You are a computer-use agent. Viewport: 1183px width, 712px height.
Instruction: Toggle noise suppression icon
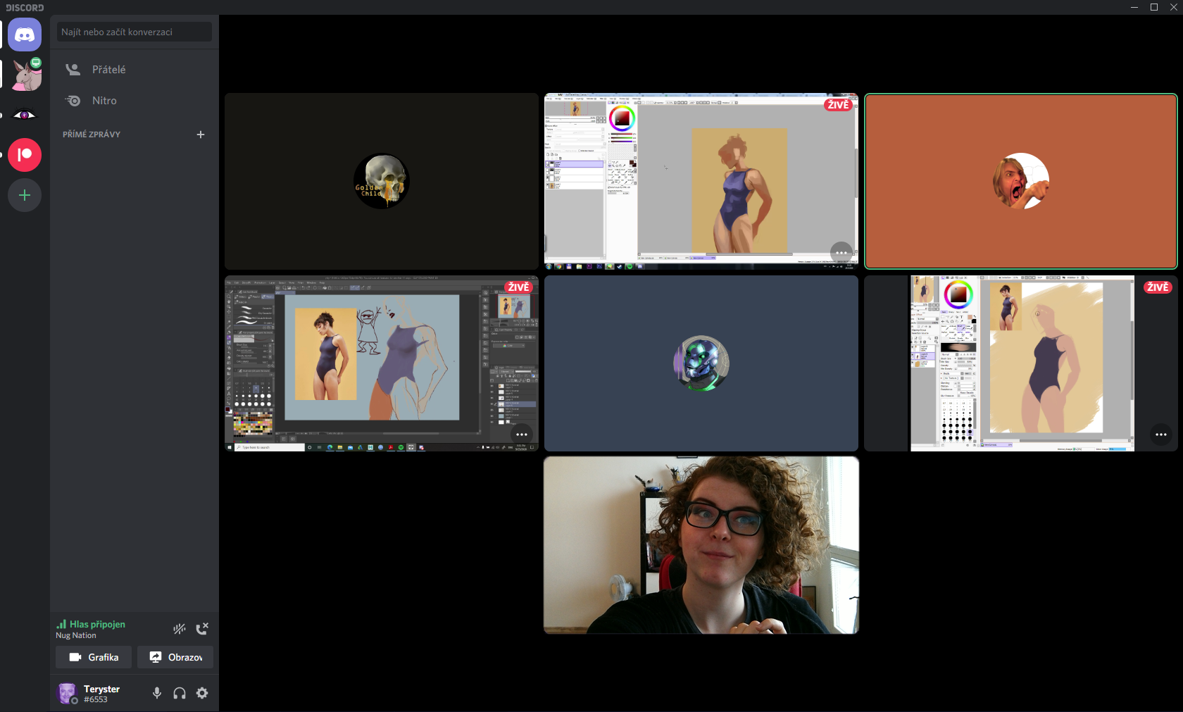point(180,629)
